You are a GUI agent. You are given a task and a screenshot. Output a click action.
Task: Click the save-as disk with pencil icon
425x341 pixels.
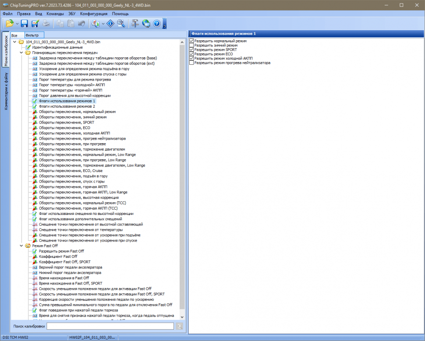pos(35,24)
